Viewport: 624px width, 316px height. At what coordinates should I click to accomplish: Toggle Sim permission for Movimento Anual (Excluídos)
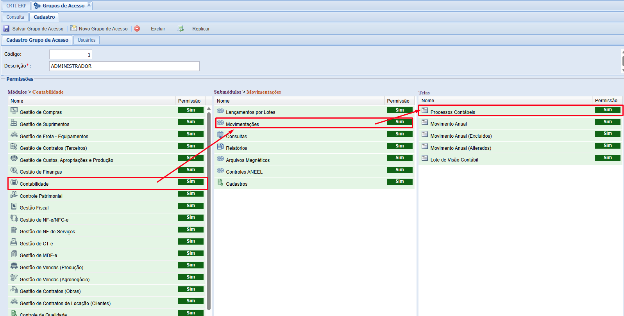pyautogui.click(x=608, y=133)
